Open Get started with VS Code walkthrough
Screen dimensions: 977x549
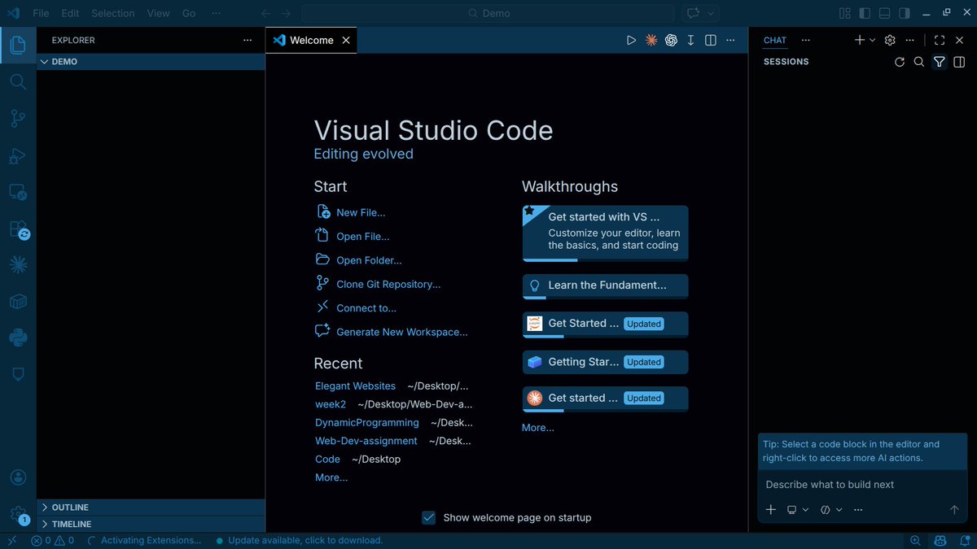pos(605,233)
